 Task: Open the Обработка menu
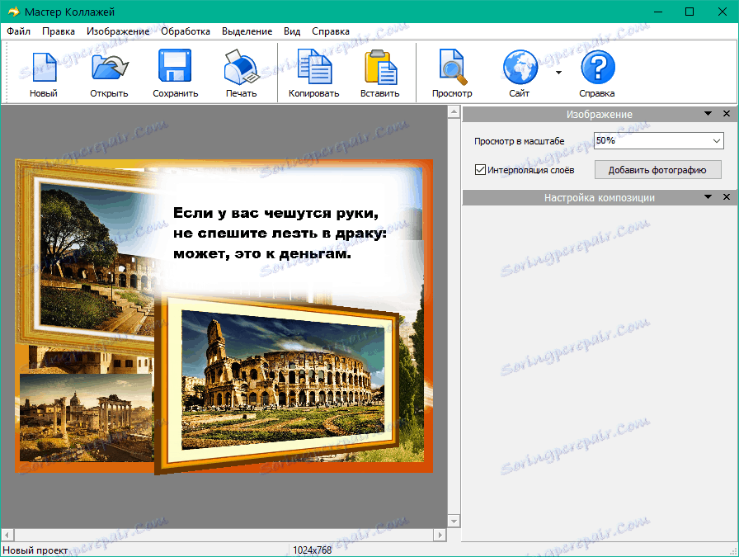[186, 31]
